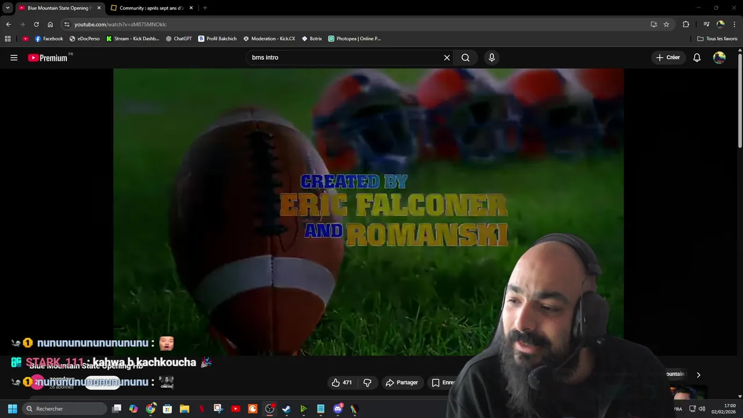Install app icon in the address bar
Image resolution: width=743 pixels, height=418 pixels.
click(x=654, y=24)
